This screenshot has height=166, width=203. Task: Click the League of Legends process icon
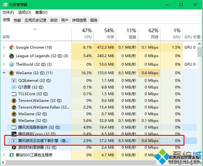[x=11, y=56]
